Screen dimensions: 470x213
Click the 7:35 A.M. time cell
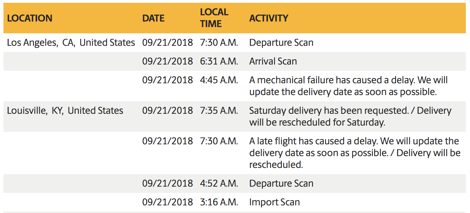(219, 111)
